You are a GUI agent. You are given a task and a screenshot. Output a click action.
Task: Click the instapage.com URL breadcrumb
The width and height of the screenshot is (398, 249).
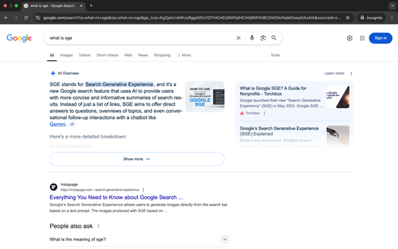(x=100, y=190)
